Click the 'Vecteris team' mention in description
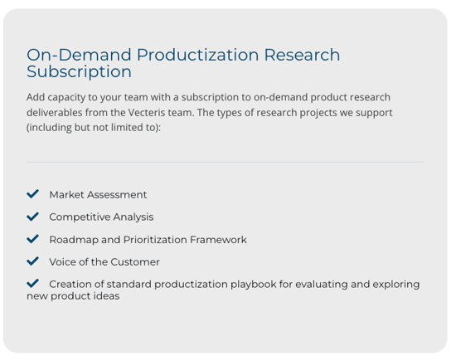Image resolution: width=456 pixels, height=361 pixels. pyautogui.click(x=160, y=113)
